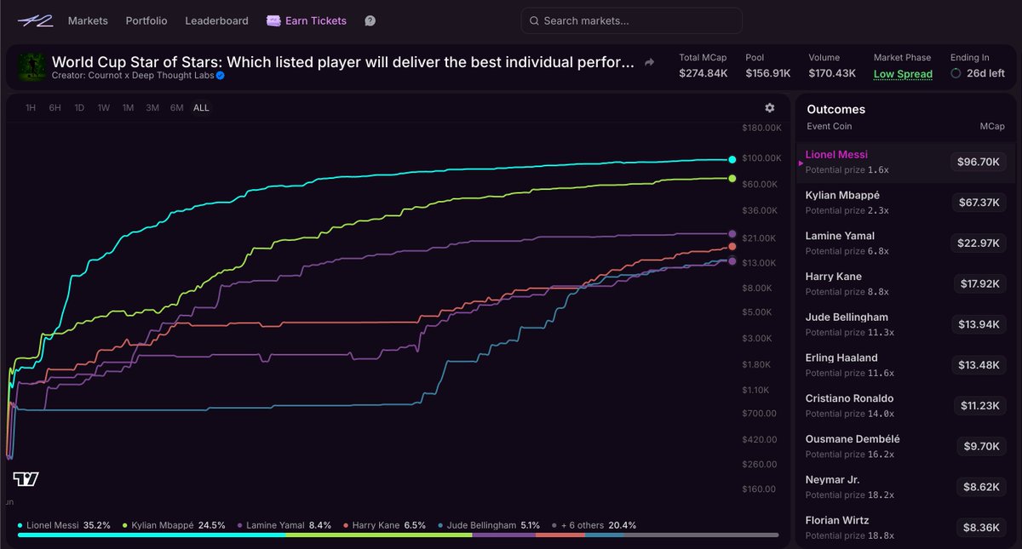Open the Portfolio tab
This screenshot has width=1022, height=549.
click(146, 20)
